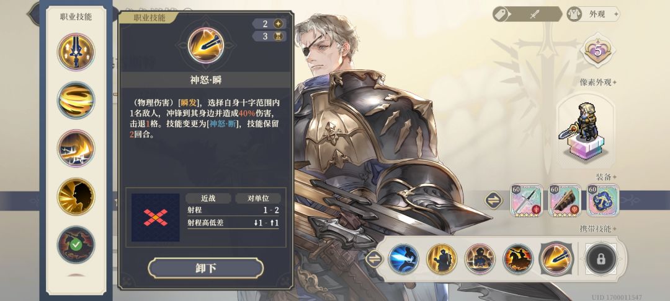Select the blue dash carried skill

point(403,259)
